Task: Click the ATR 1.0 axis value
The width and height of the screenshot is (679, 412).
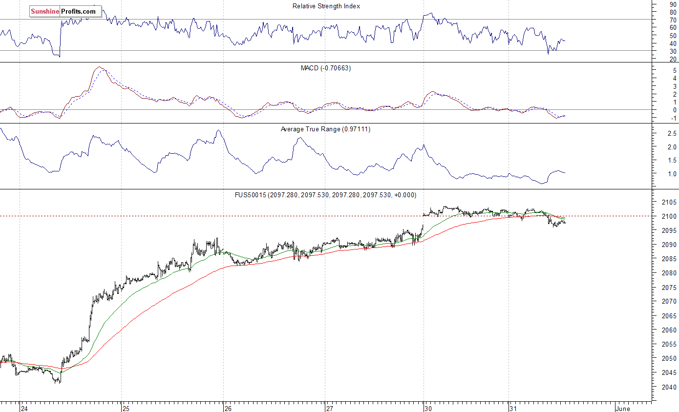Action: coord(672,174)
